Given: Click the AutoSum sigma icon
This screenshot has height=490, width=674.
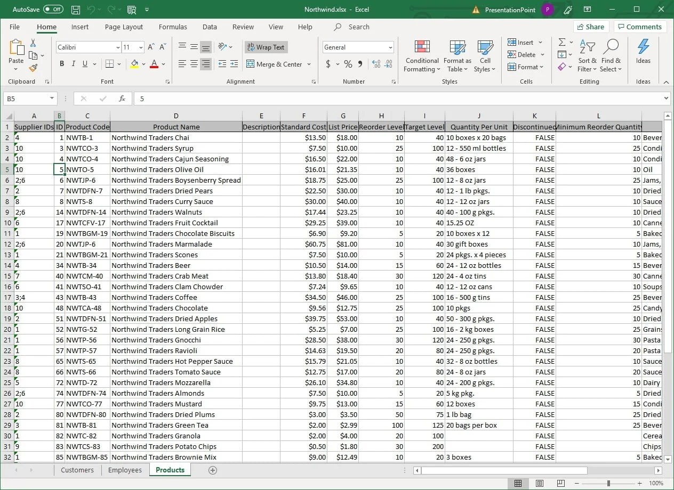Looking at the screenshot, I should (x=562, y=42).
